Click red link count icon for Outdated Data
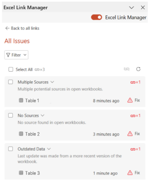This screenshot has height=181, width=149. tap(135, 149)
